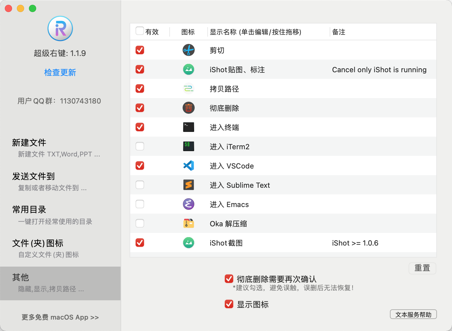Viewport: 452px width, 331px height.
Task: Click the iShot >= 1.0.6 note
Action: pyautogui.click(x=355, y=243)
